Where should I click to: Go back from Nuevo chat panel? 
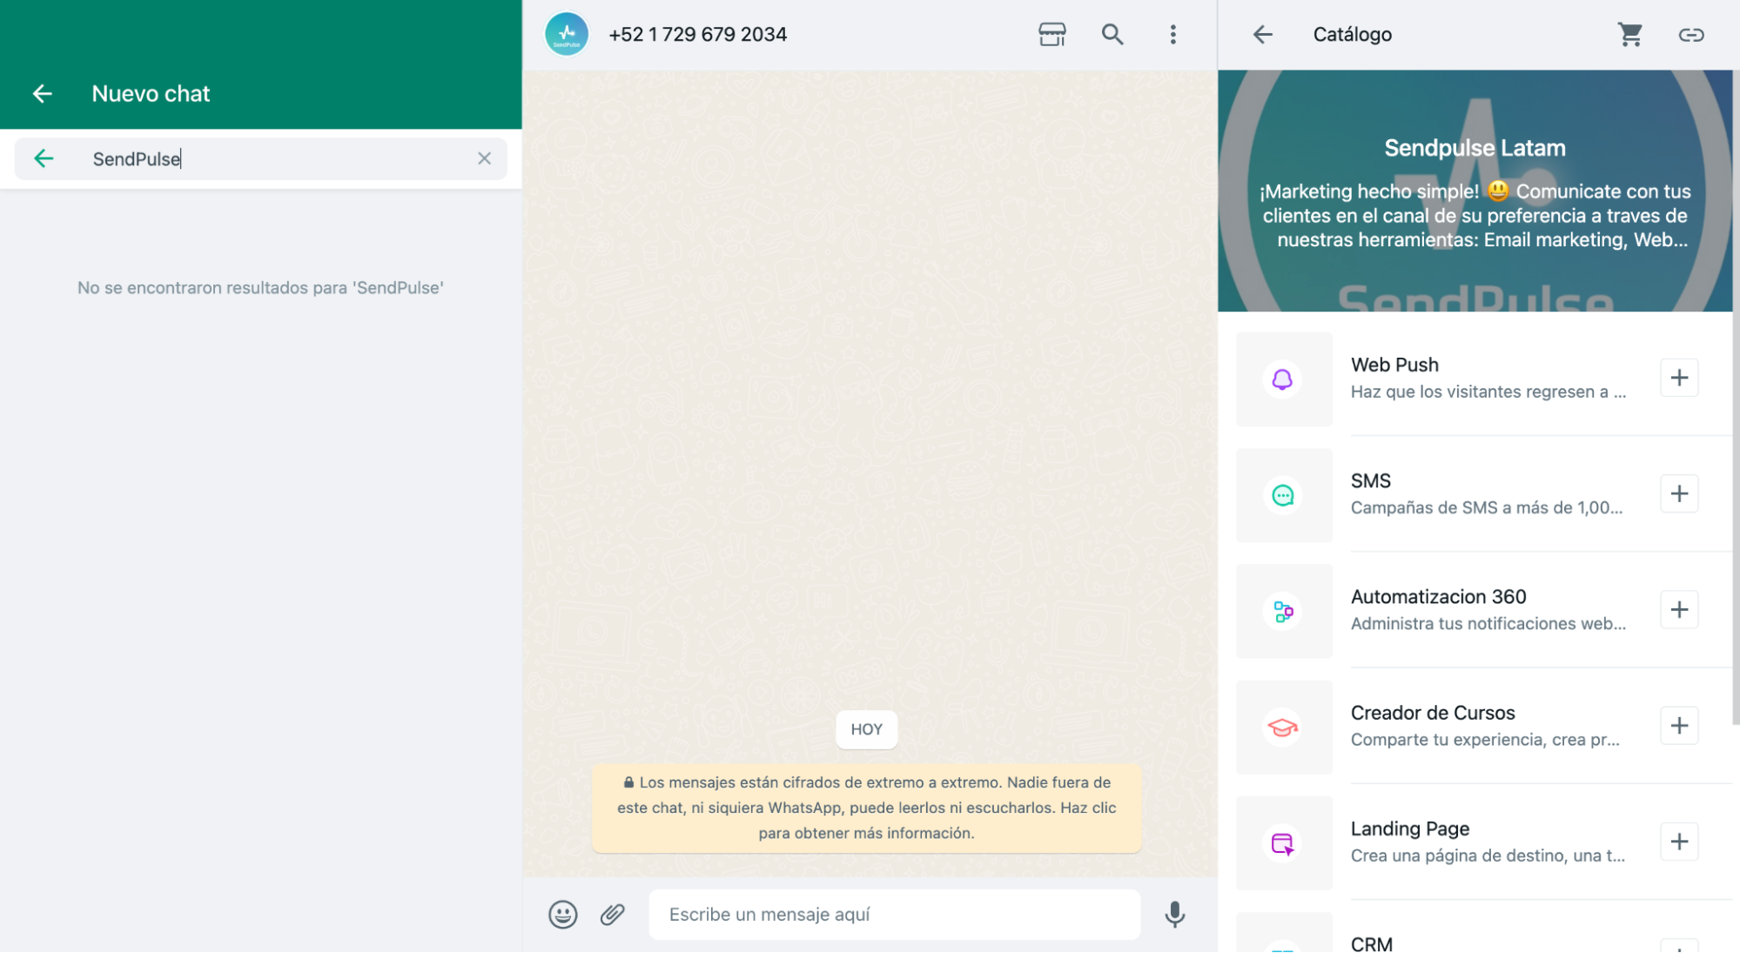click(x=42, y=94)
